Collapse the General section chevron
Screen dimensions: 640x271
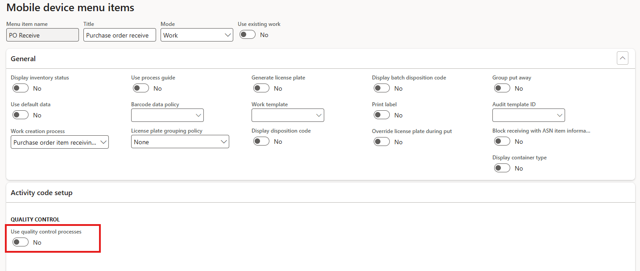point(623,58)
